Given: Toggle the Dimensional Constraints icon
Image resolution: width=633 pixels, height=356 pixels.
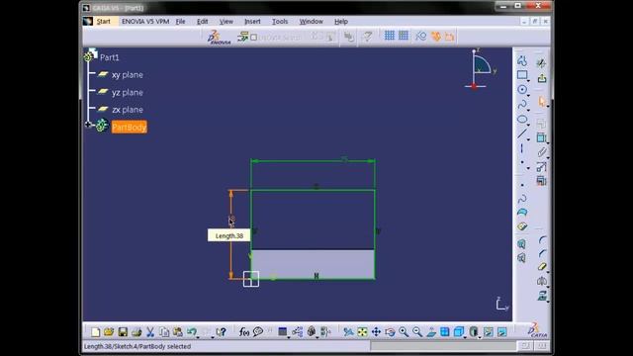Looking at the screenshot, I should pos(449,37).
